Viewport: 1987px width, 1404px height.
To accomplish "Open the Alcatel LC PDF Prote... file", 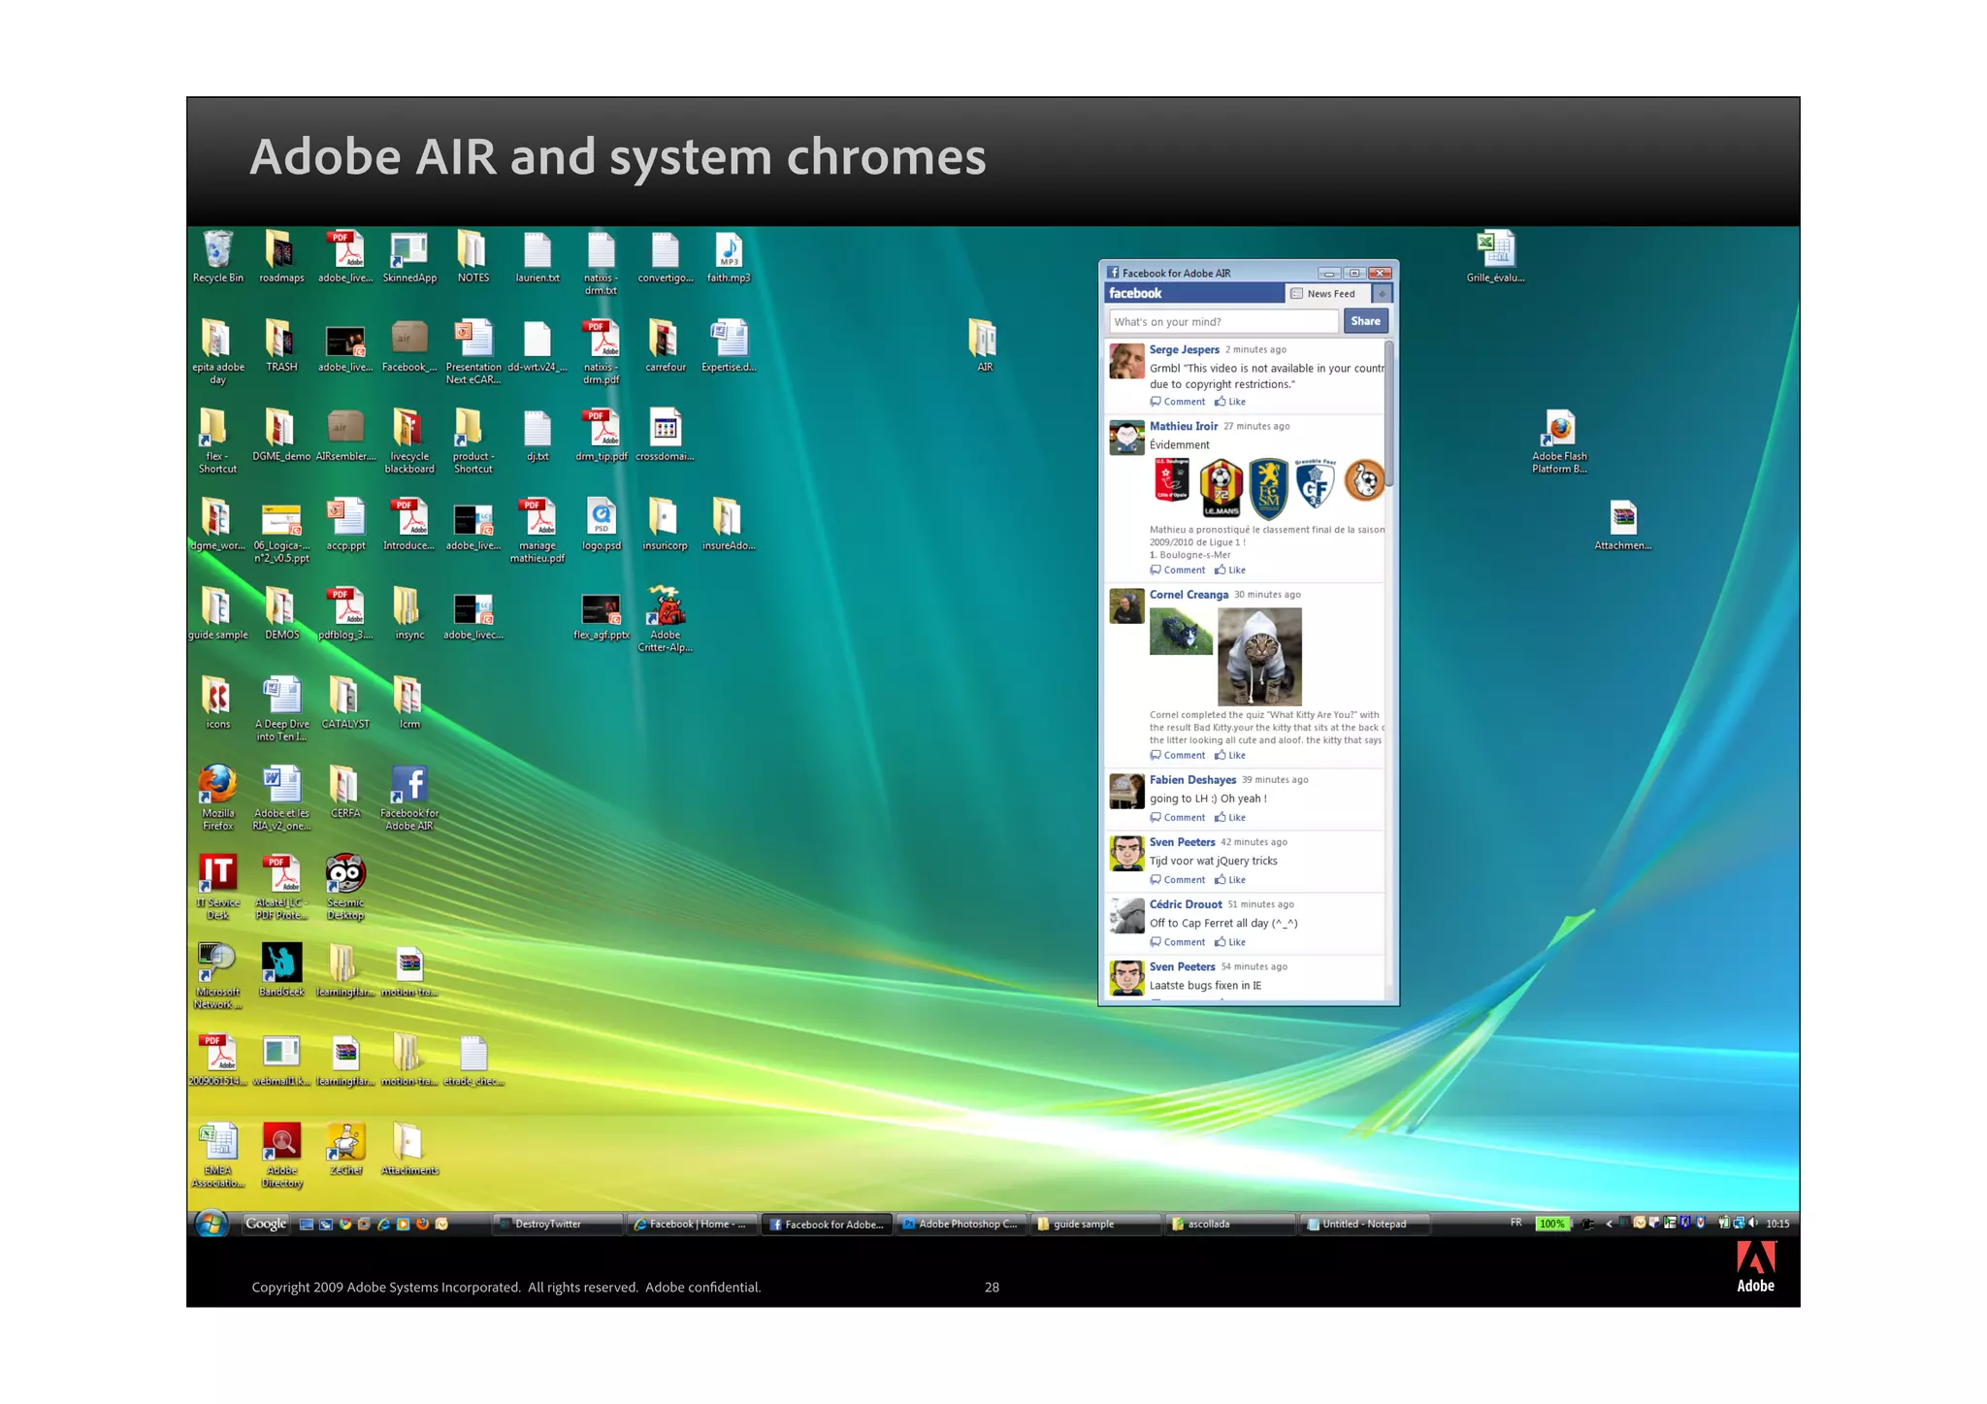I will pyautogui.click(x=281, y=887).
